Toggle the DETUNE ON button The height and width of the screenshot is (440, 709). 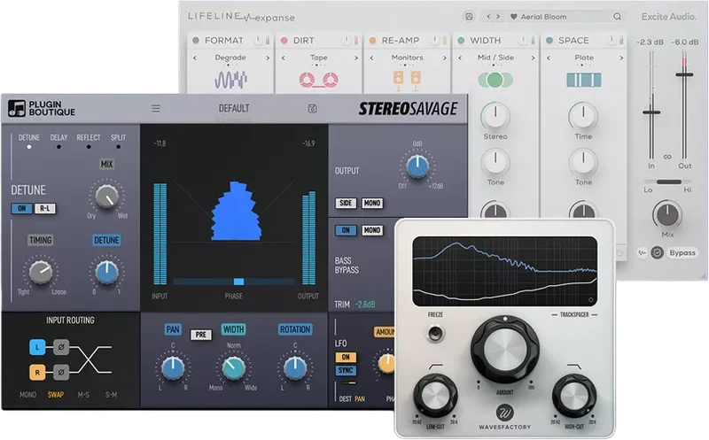21,209
